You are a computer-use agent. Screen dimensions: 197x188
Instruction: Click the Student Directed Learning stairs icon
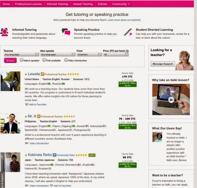coord(128,32)
